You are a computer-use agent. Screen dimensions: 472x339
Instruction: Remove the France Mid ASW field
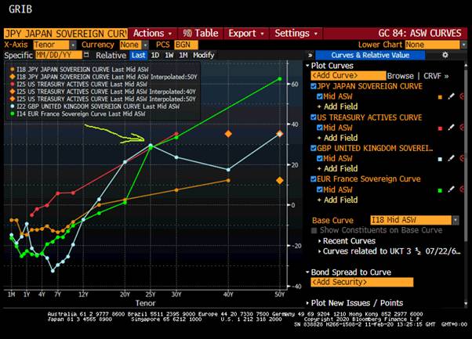[x=462, y=189]
